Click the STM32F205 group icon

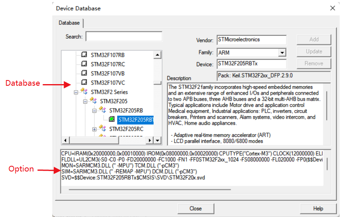point(93,101)
